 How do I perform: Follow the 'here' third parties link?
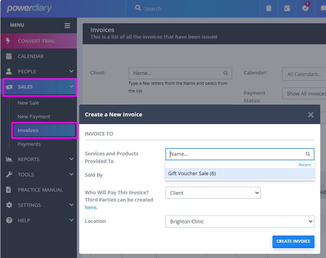click(90, 207)
